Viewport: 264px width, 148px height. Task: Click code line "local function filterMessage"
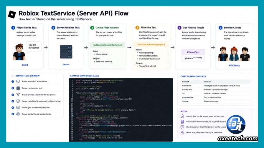point(102,118)
